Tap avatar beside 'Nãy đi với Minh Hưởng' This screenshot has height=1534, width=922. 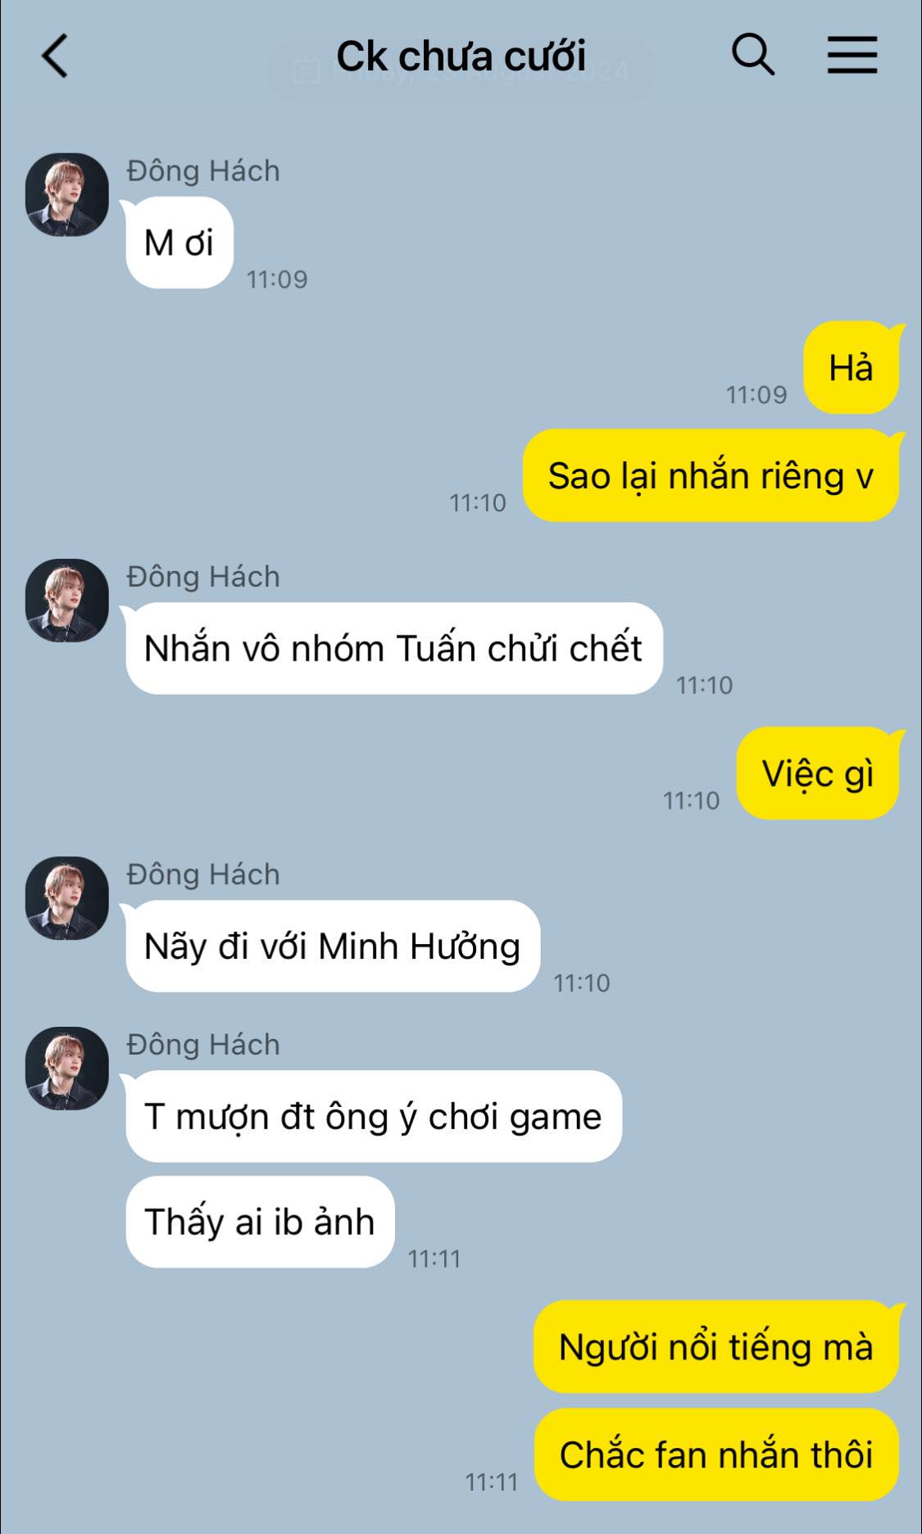click(x=67, y=898)
